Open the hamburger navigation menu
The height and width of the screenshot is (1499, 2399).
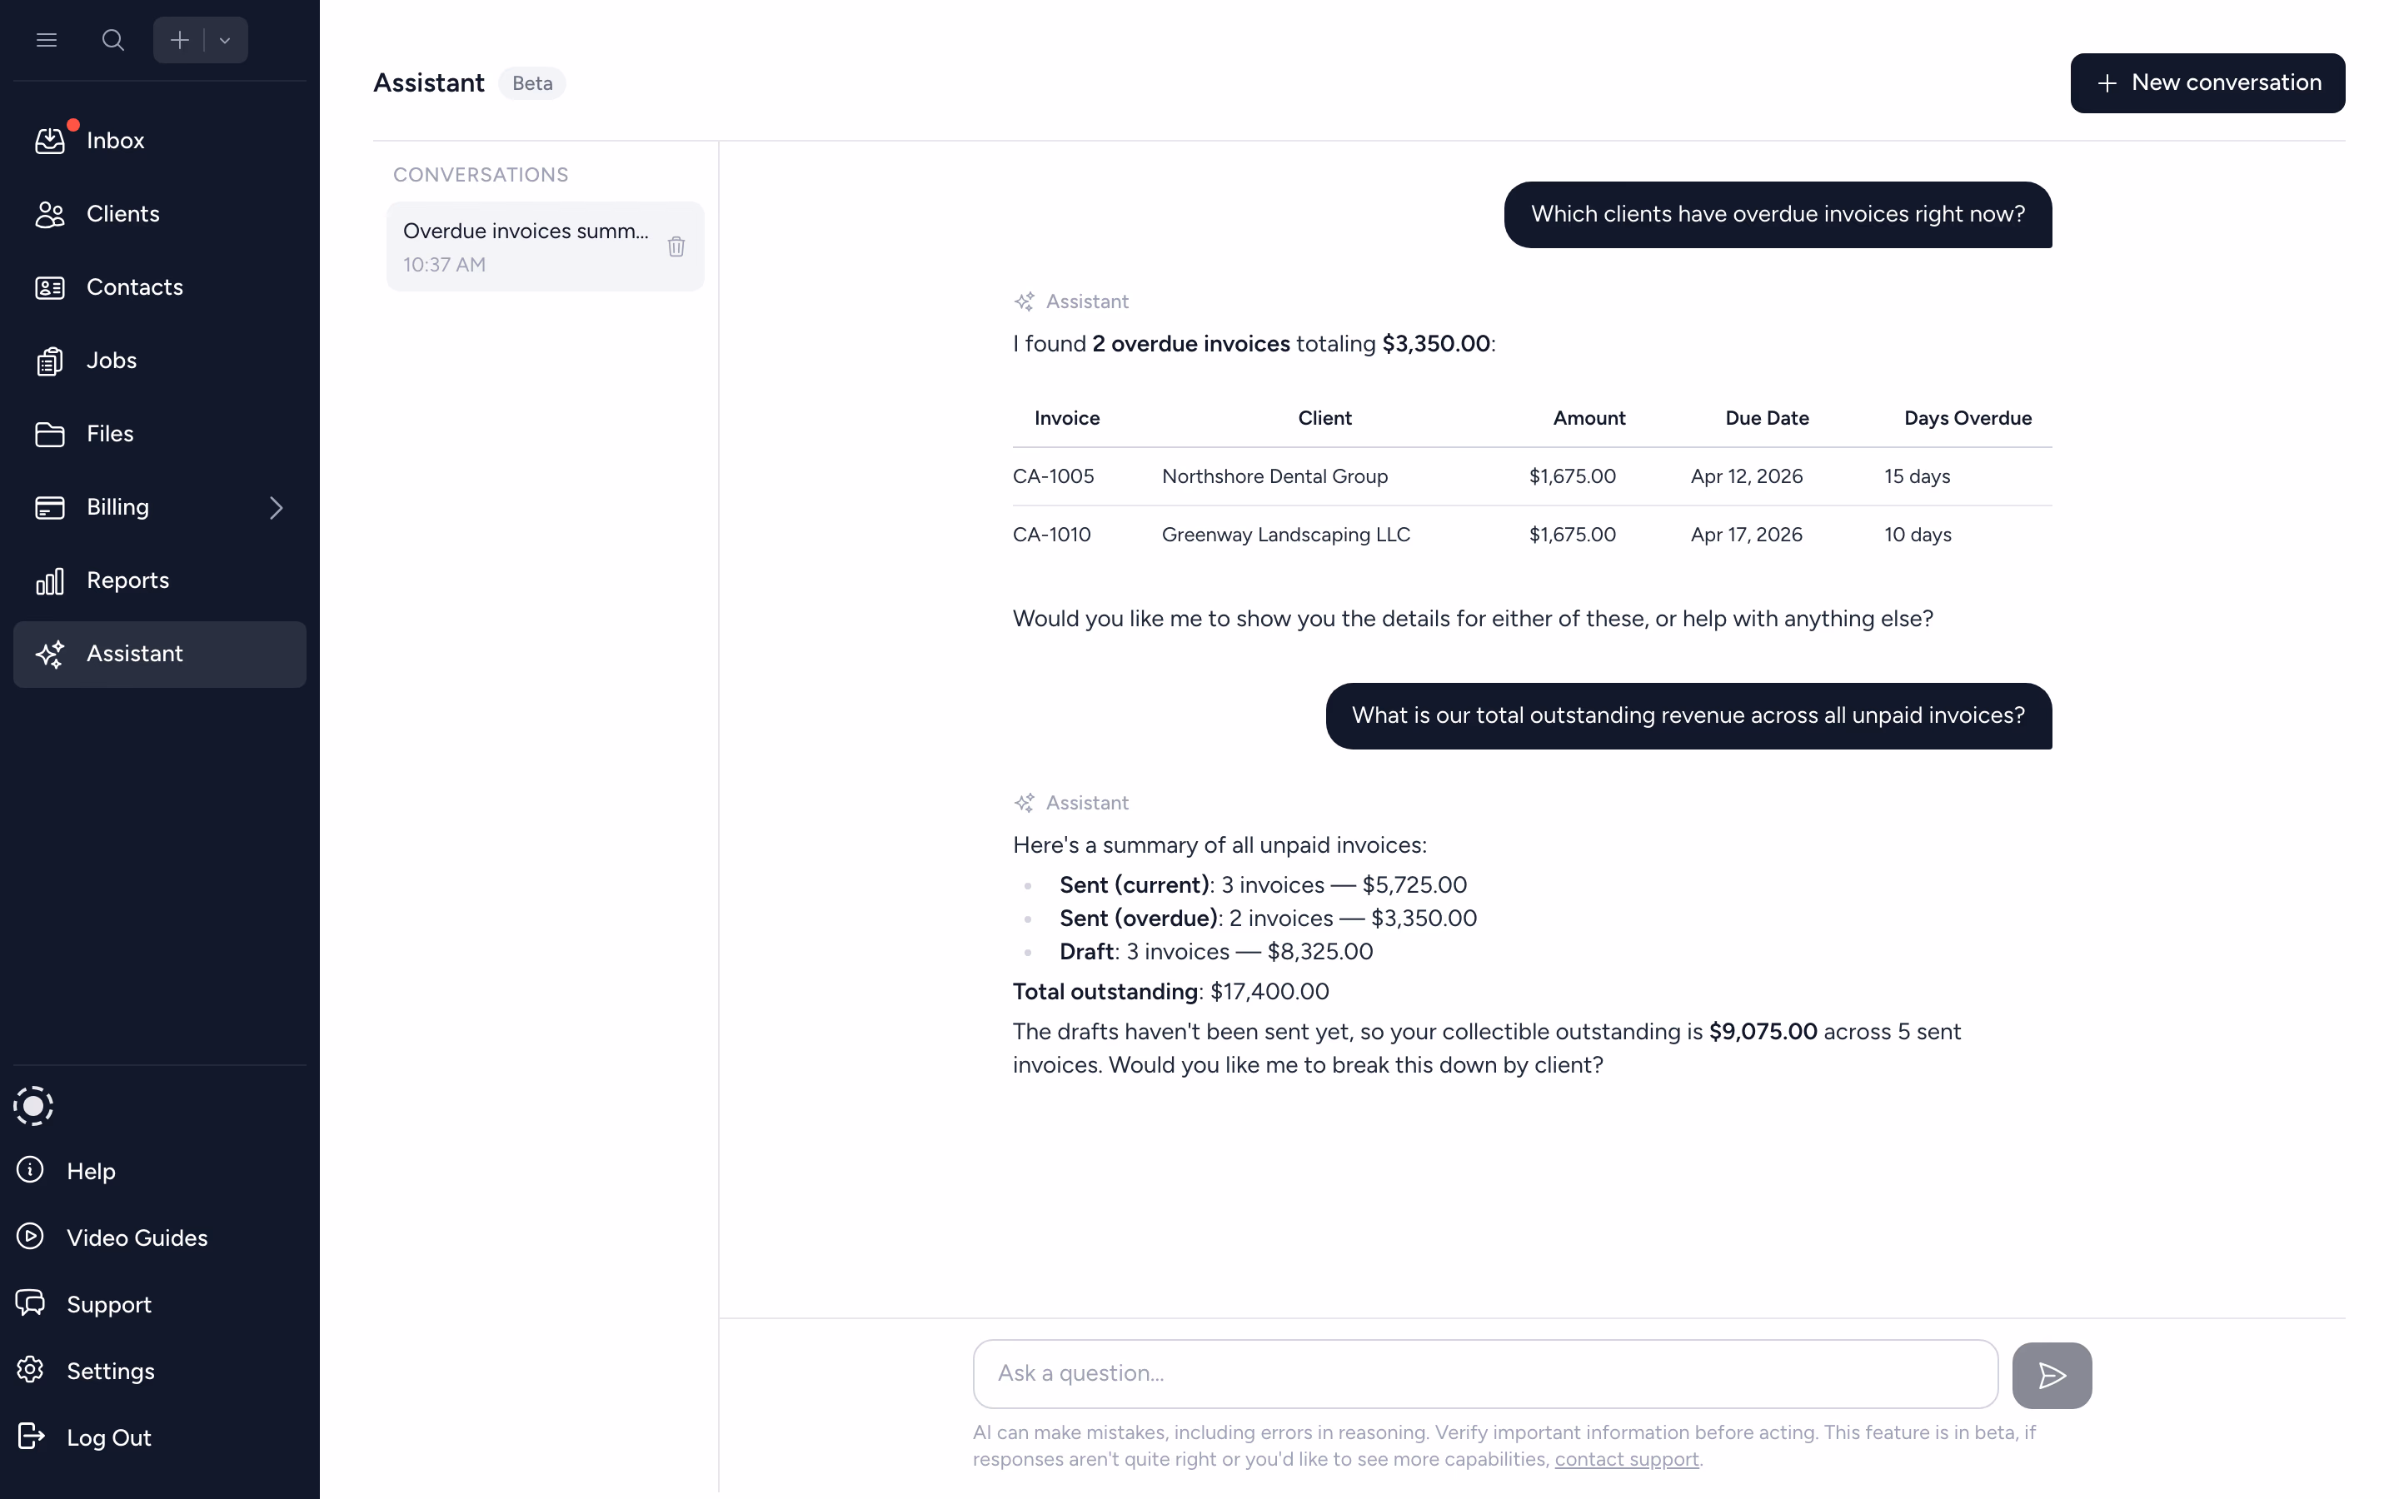click(x=46, y=40)
